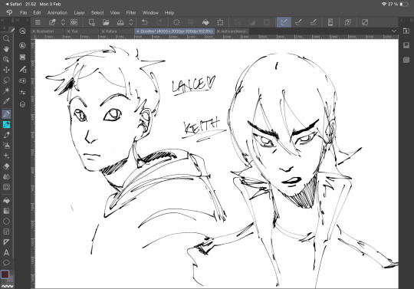Click Open file folder icon
Viewport: 414px width, 289px height.
pyautogui.click(x=106, y=22)
